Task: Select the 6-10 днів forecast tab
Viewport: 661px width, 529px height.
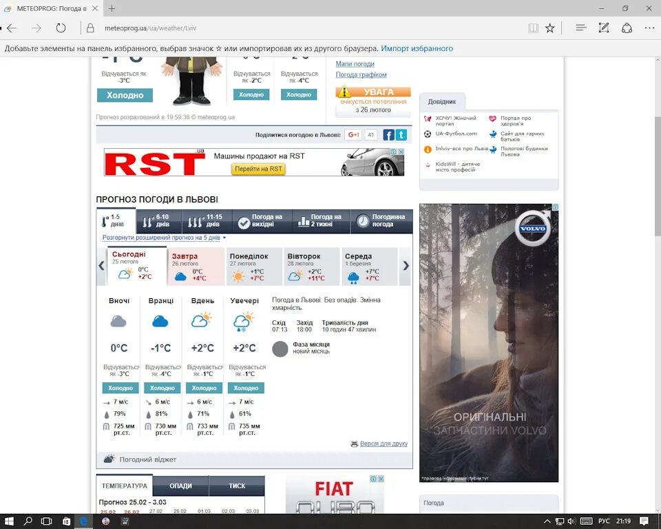Action: coord(158,220)
